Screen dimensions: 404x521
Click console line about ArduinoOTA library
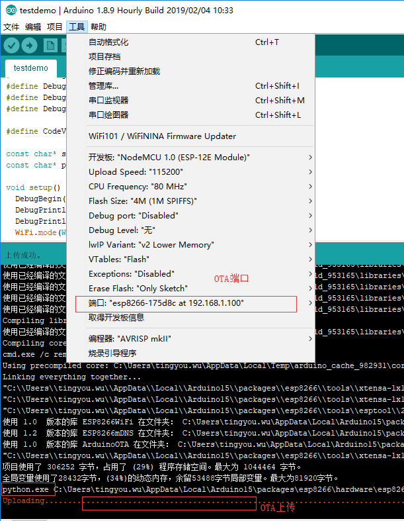point(203,445)
